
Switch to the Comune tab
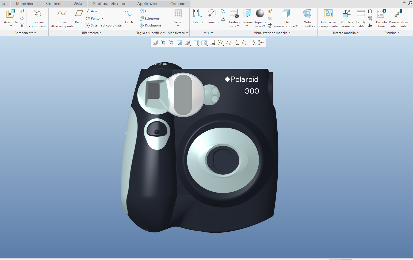(178, 4)
